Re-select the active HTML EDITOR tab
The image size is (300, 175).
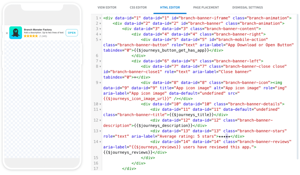tap(170, 7)
